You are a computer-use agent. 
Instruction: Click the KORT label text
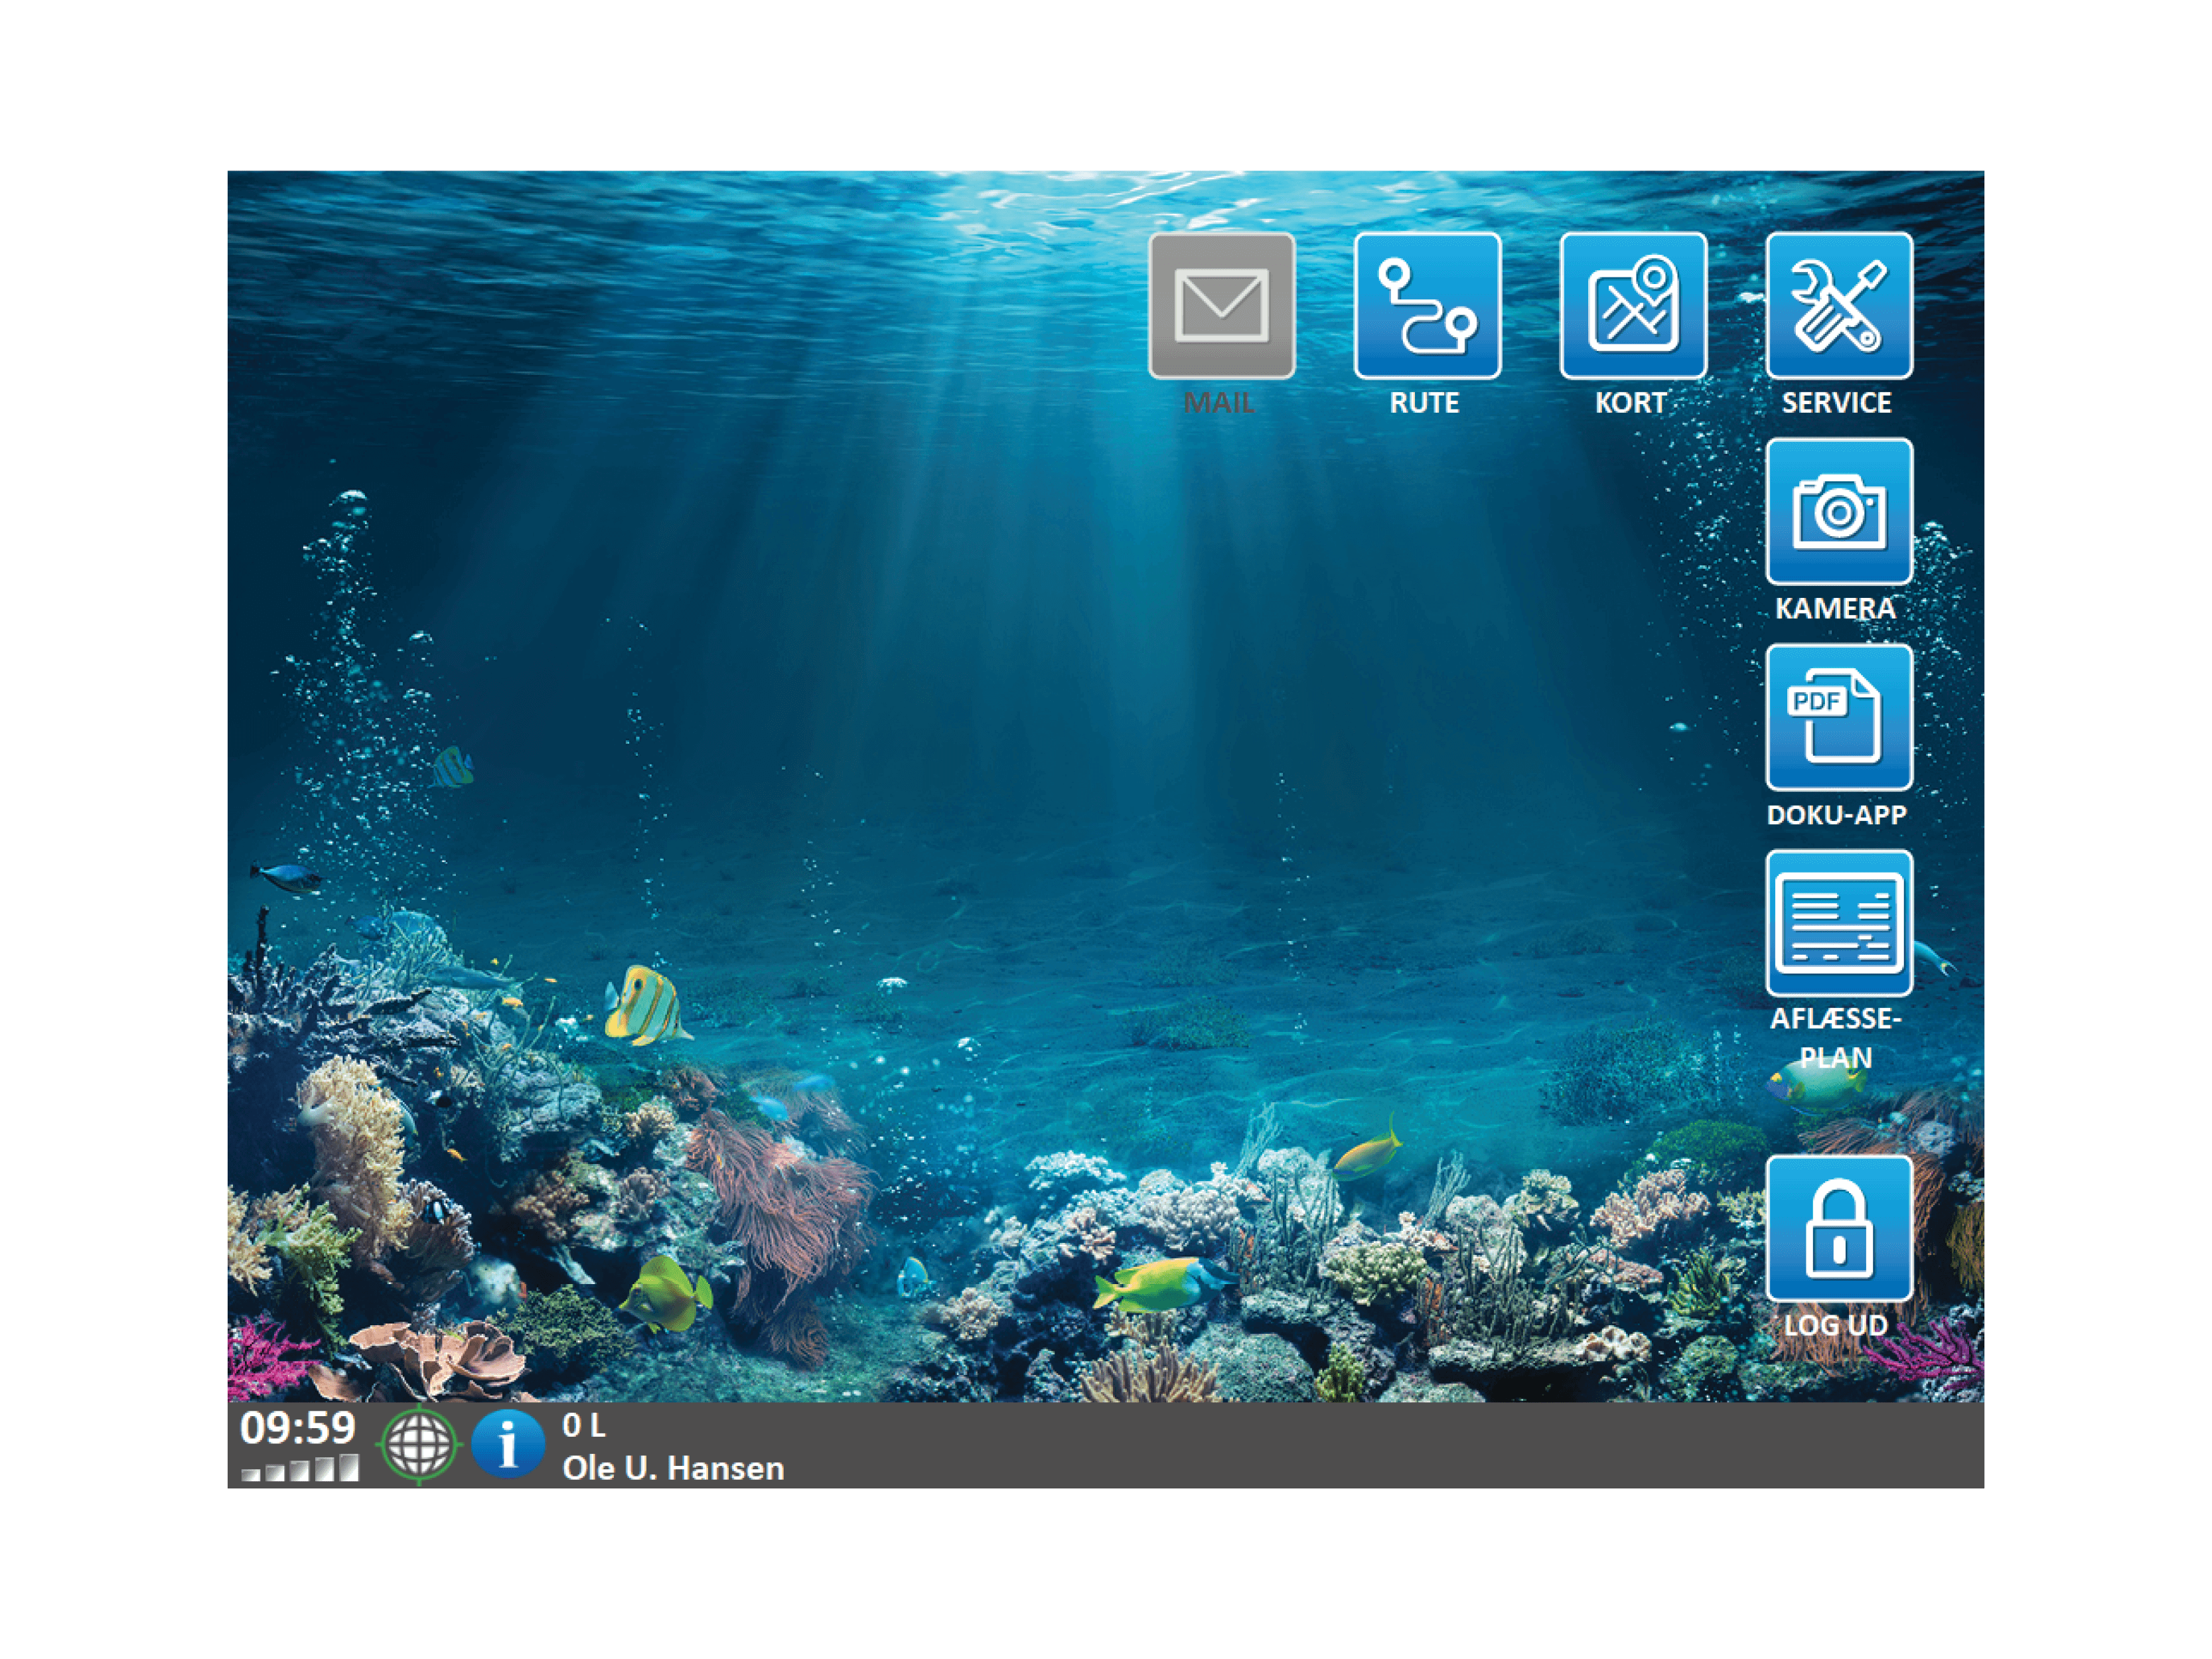tap(1631, 403)
